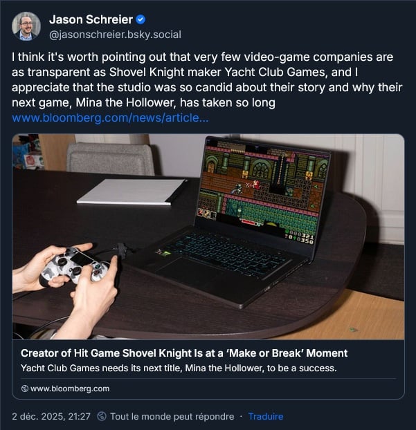Click the laptop keyboard in preview photo
The image size is (416, 430).
tap(218, 252)
